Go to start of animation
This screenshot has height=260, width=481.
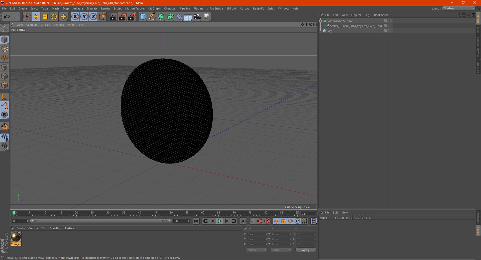tap(196, 221)
